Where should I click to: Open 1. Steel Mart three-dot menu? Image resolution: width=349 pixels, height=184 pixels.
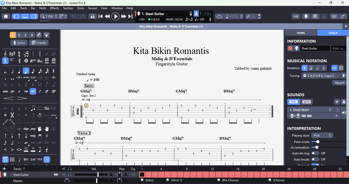[337, 110]
